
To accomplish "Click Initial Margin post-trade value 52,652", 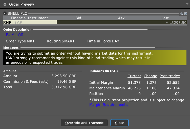I will pyautogui.click(x=173, y=83).
